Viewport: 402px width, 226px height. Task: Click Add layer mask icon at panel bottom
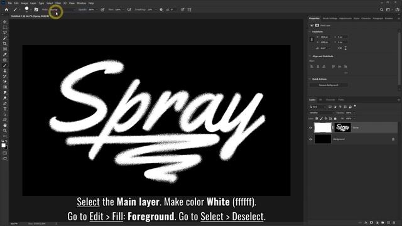[371, 223]
